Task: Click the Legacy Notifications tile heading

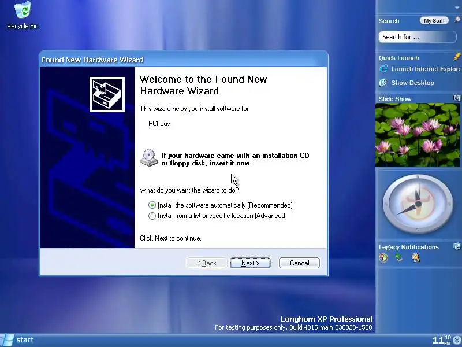Action: [409, 247]
